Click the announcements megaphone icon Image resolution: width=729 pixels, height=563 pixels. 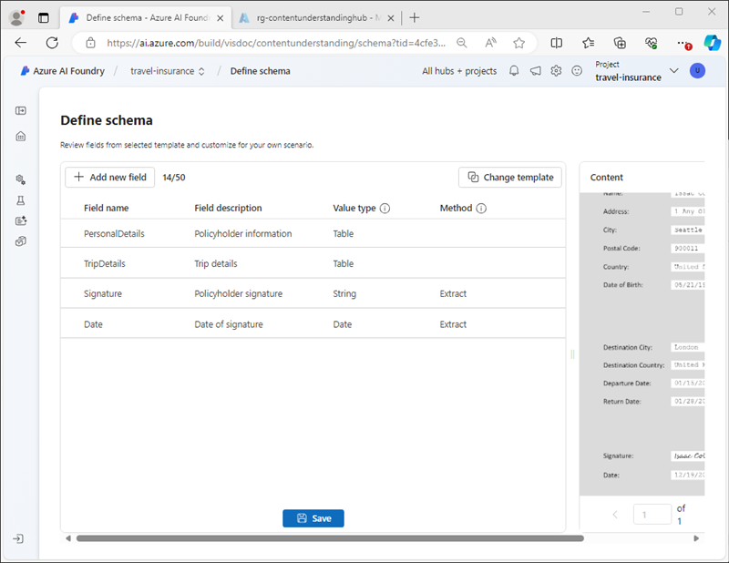[x=535, y=71]
